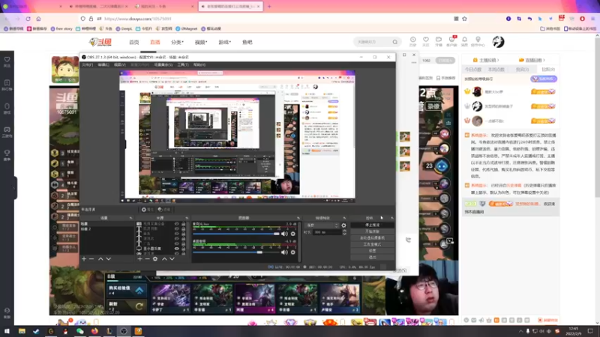
Task: Click the 300 ms transition duration field
Action: [x=327, y=232]
